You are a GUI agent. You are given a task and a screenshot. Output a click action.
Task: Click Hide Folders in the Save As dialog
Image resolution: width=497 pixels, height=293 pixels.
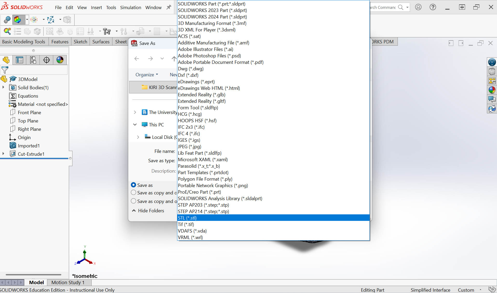click(148, 211)
